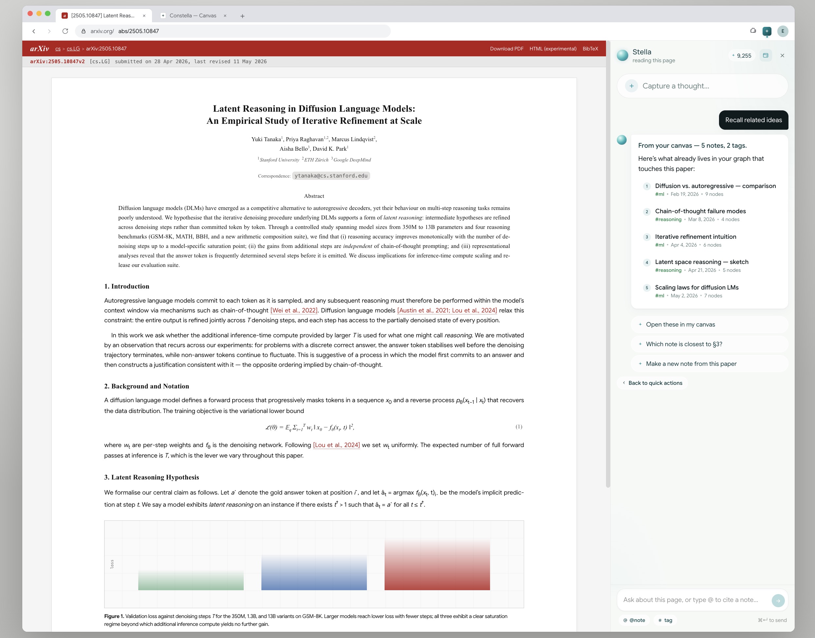The height and width of the screenshot is (638, 815).
Task: Close the Constella — Canvas tab
Action: coord(225,16)
